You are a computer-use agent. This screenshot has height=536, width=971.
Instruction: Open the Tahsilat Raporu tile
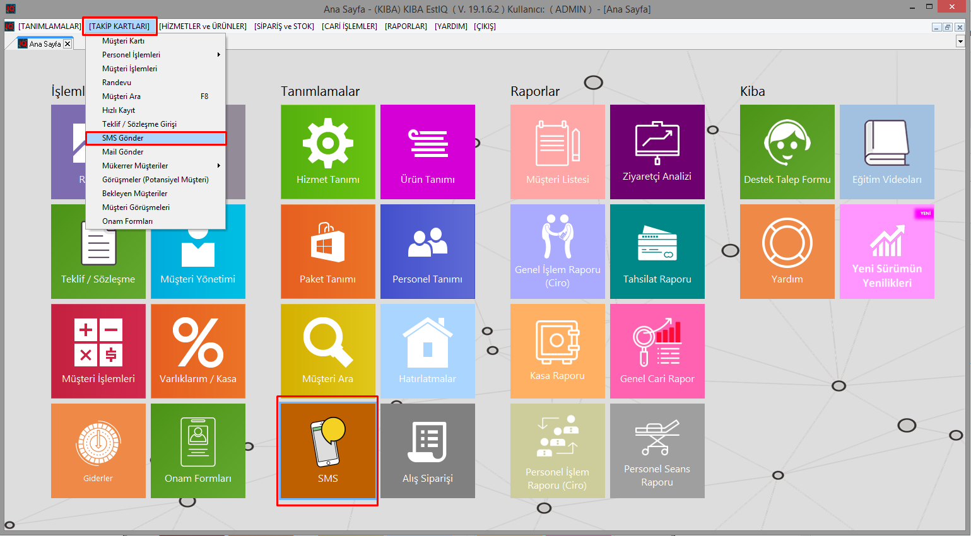click(x=657, y=251)
